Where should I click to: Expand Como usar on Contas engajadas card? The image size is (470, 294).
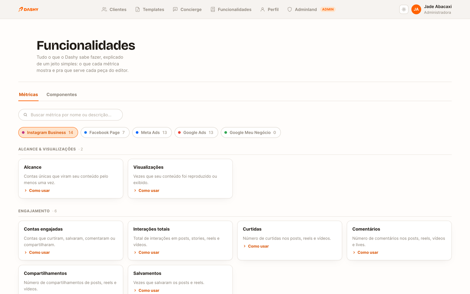(x=37, y=252)
